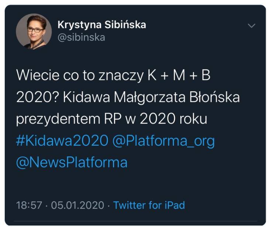The image size is (271, 227).
Task: Open the #Kidawa2020 hashtag
Action: 62,141
